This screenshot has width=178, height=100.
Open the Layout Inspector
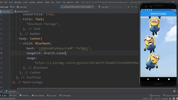[170, 96]
